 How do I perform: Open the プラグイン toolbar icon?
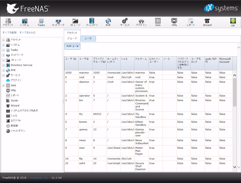(141, 22)
